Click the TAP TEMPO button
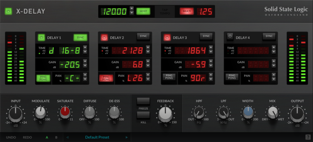 pos(165,11)
